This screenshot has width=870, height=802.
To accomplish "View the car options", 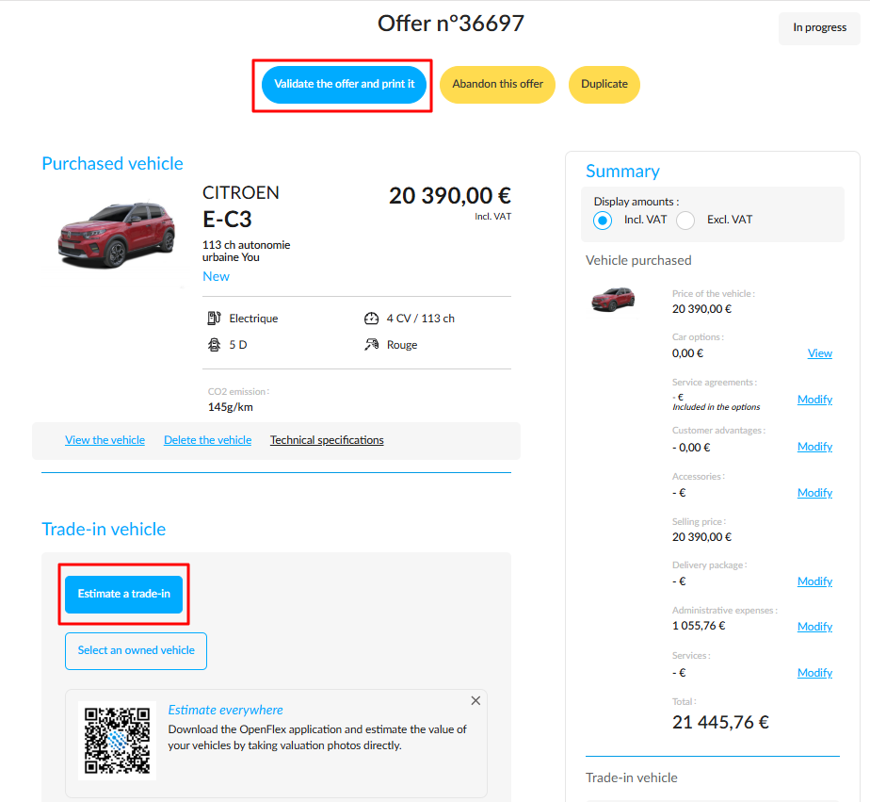I will tap(819, 353).
